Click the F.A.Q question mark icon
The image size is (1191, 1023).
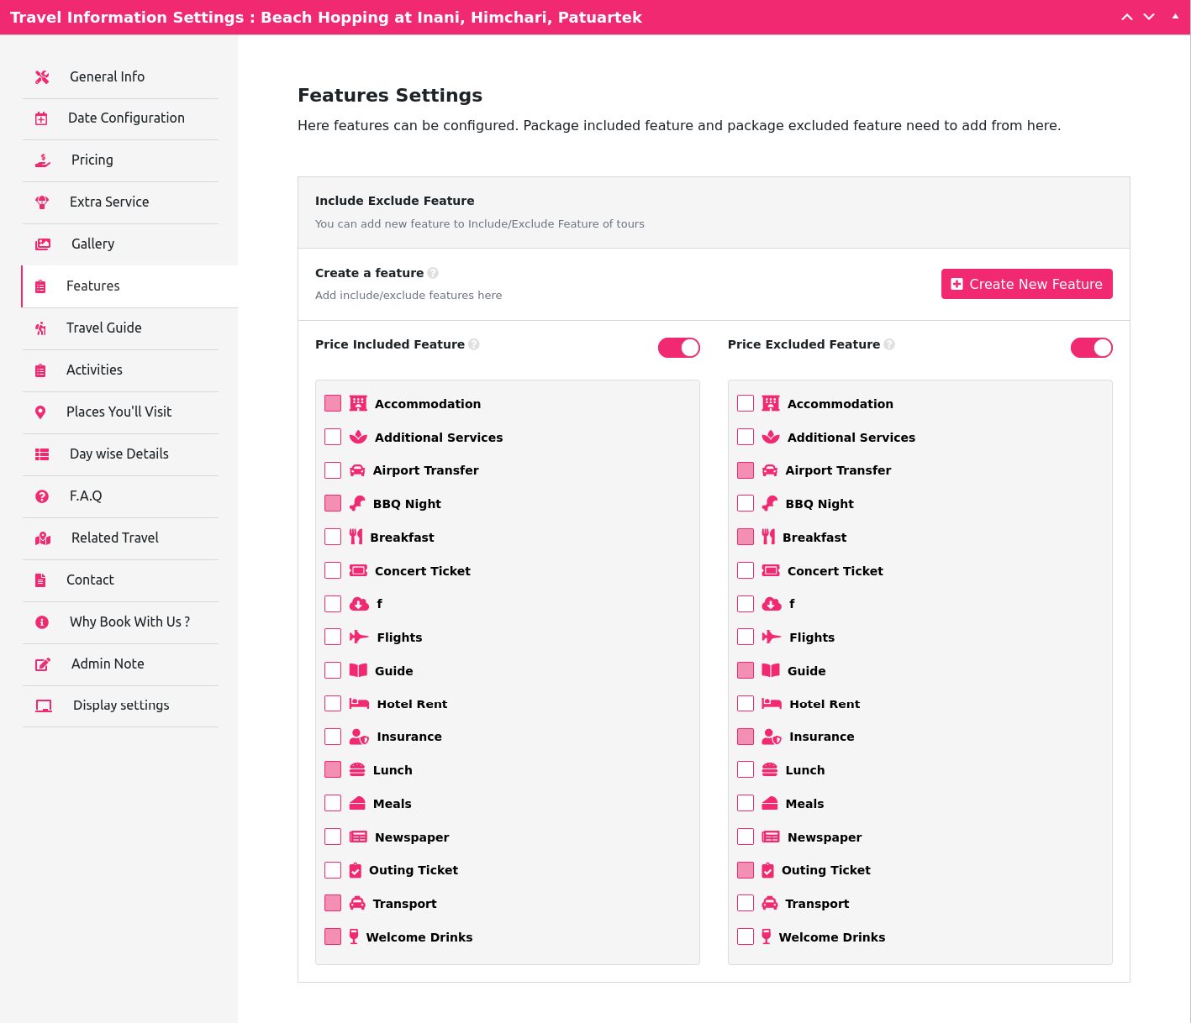click(x=42, y=496)
